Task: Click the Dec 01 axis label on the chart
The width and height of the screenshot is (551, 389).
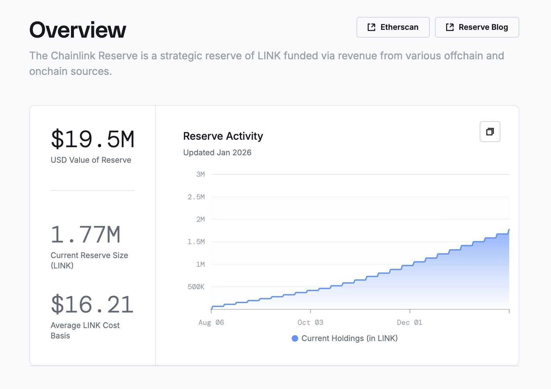Action: [x=409, y=322]
